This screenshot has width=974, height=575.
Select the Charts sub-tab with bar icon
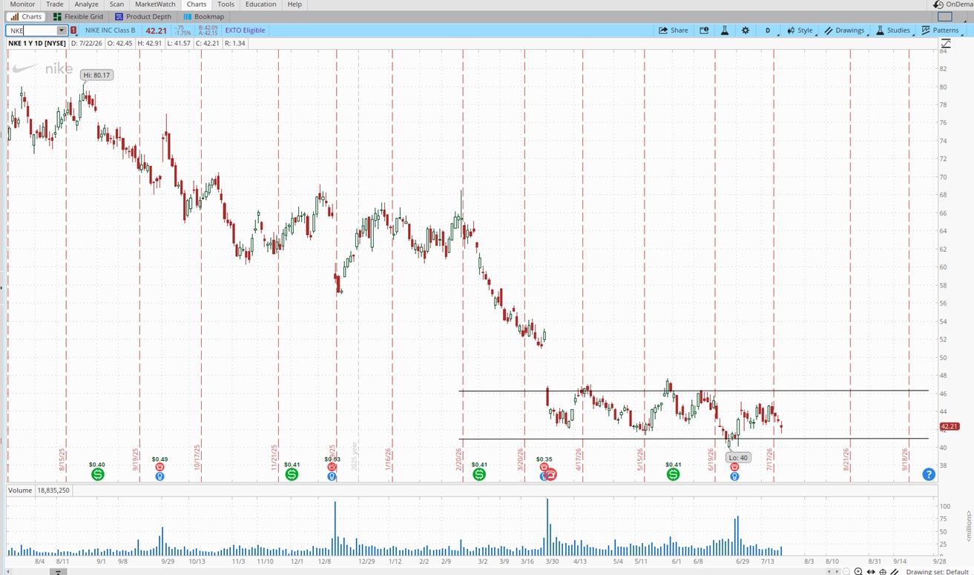tap(26, 16)
